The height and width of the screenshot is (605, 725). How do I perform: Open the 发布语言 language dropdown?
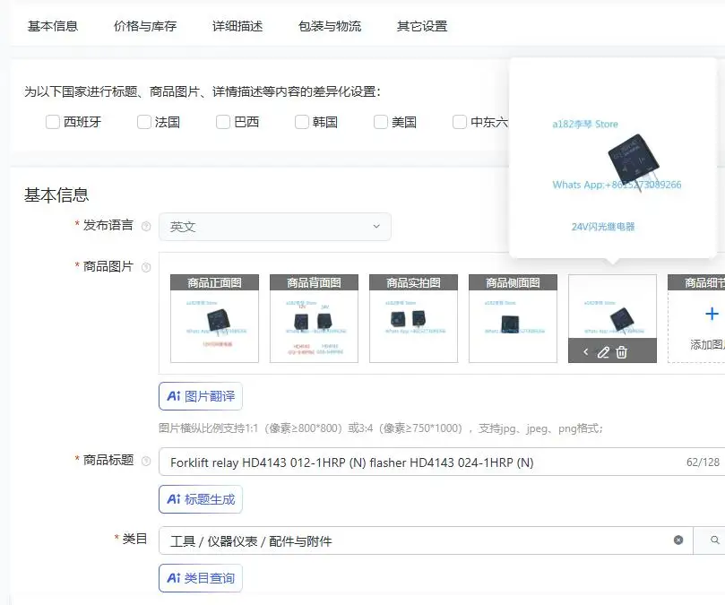tap(274, 227)
